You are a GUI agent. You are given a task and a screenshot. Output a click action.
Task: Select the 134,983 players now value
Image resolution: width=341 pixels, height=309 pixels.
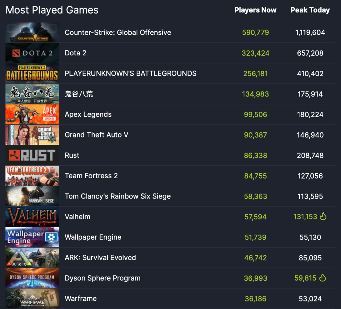tap(255, 94)
